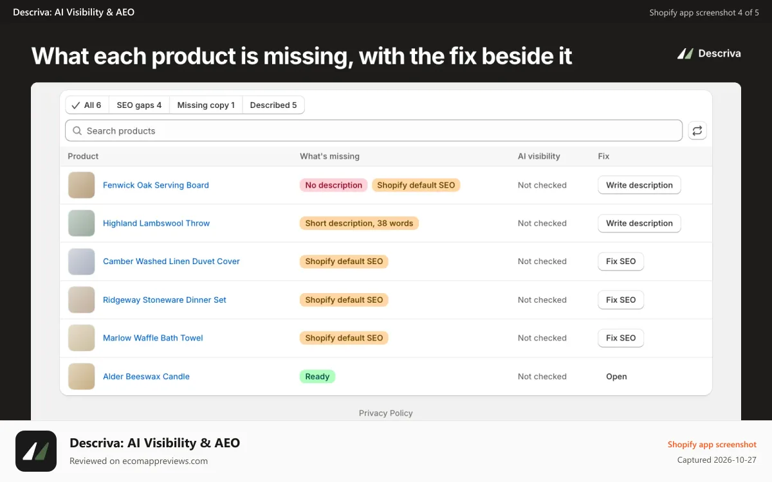The width and height of the screenshot is (772, 482).
Task: Click Ridgeway Stoneware Dinner Set thumbnail
Action: coord(82,299)
